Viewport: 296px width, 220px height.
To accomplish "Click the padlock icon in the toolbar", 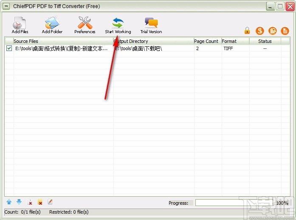I will point(247,31).
